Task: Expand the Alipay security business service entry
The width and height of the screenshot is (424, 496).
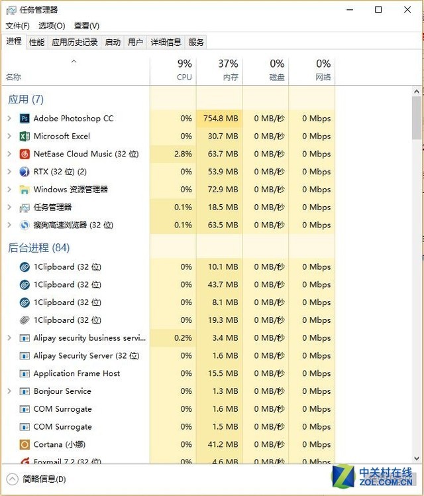Action: click(x=9, y=338)
